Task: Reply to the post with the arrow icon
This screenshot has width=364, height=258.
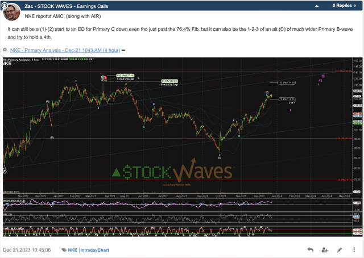Action: click(x=311, y=250)
